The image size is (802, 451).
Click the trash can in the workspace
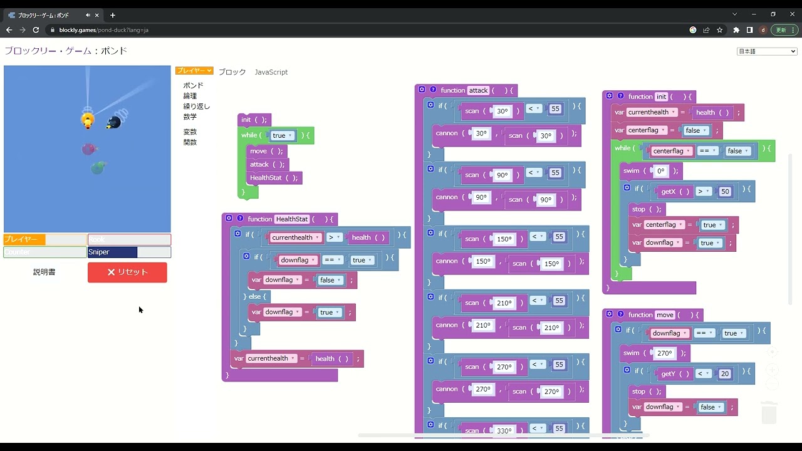click(769, 413)
